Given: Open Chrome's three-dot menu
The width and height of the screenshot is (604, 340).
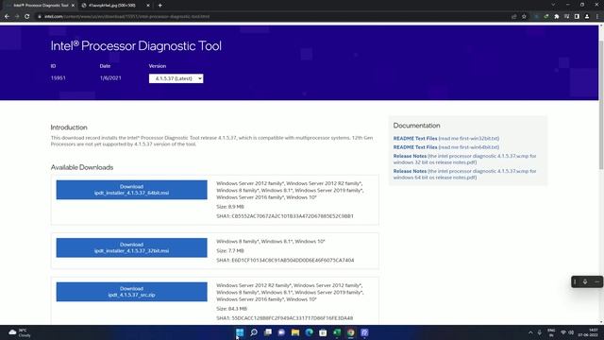Looking at the screenshot, I should click(597, 17).
